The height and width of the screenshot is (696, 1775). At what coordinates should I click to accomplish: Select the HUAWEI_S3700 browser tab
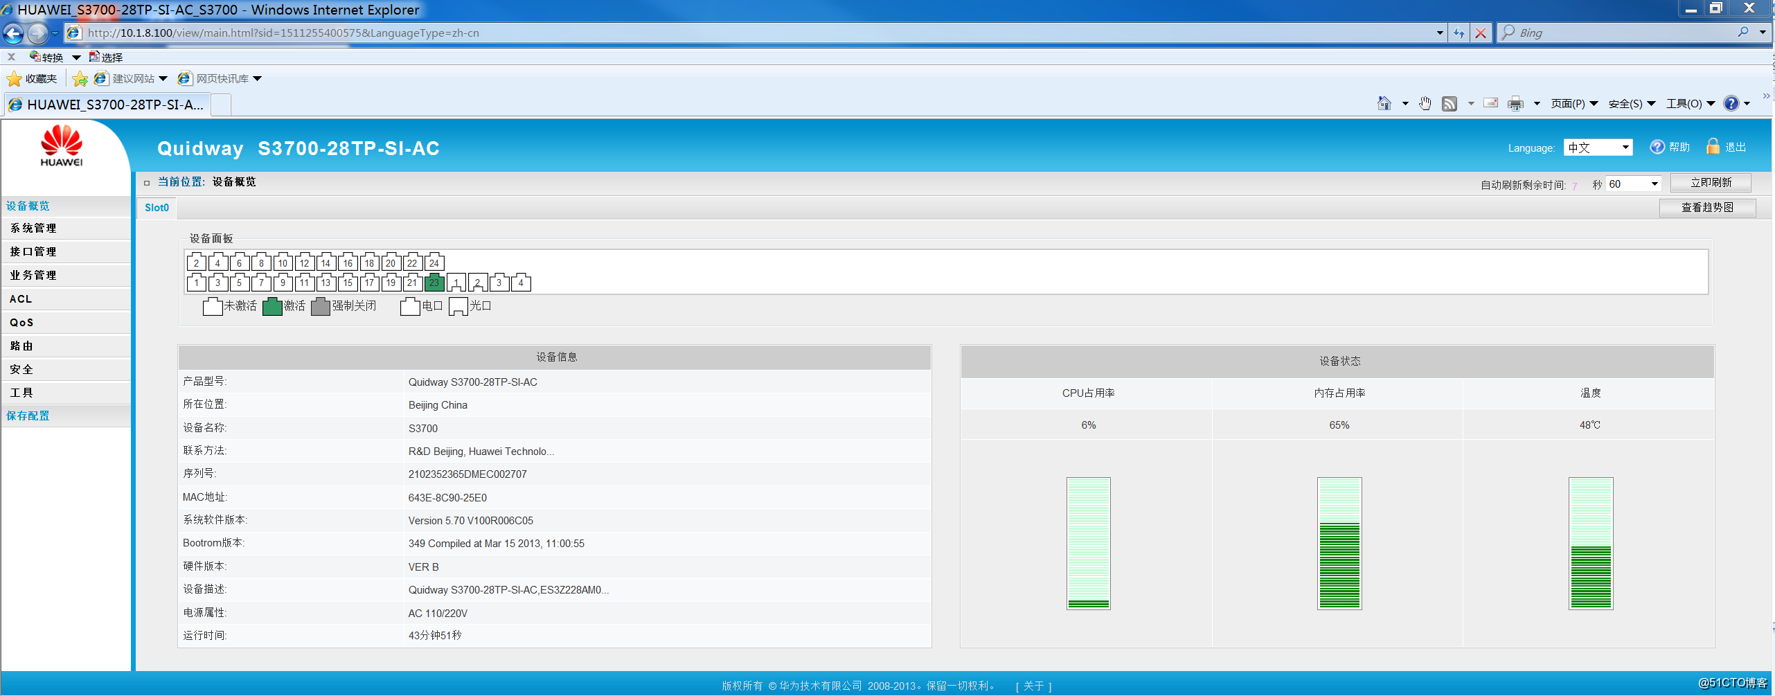click(106, 105)
